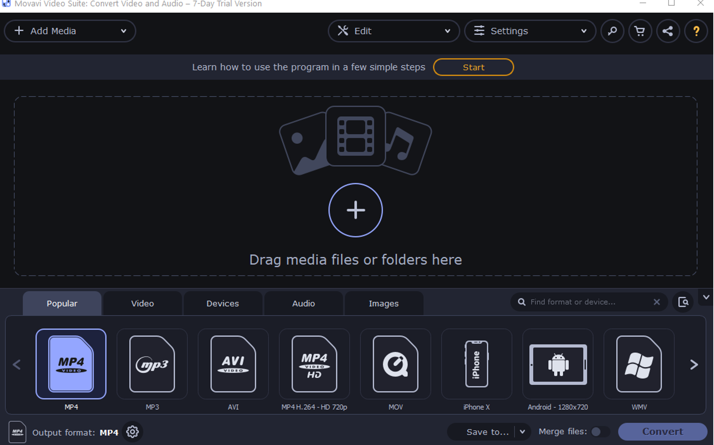
Task: Click the detect device icon
Action: coord(683,302)
